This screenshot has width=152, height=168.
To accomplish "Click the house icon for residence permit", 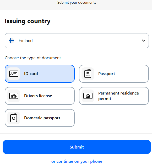I will 88,96.
